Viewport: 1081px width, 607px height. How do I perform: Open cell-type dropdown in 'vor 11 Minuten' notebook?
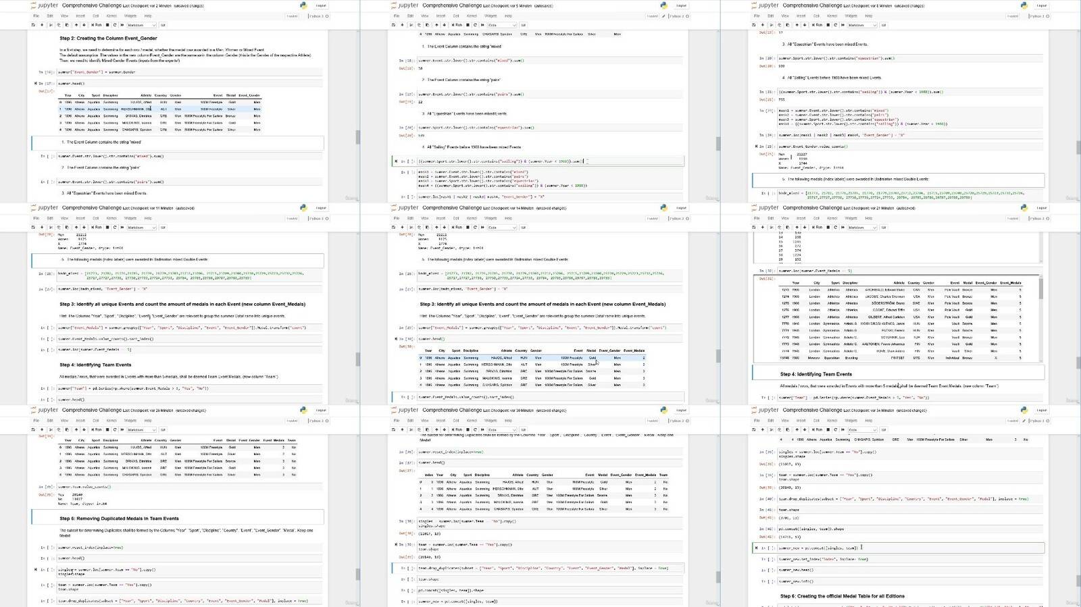(x=142, y=228)
